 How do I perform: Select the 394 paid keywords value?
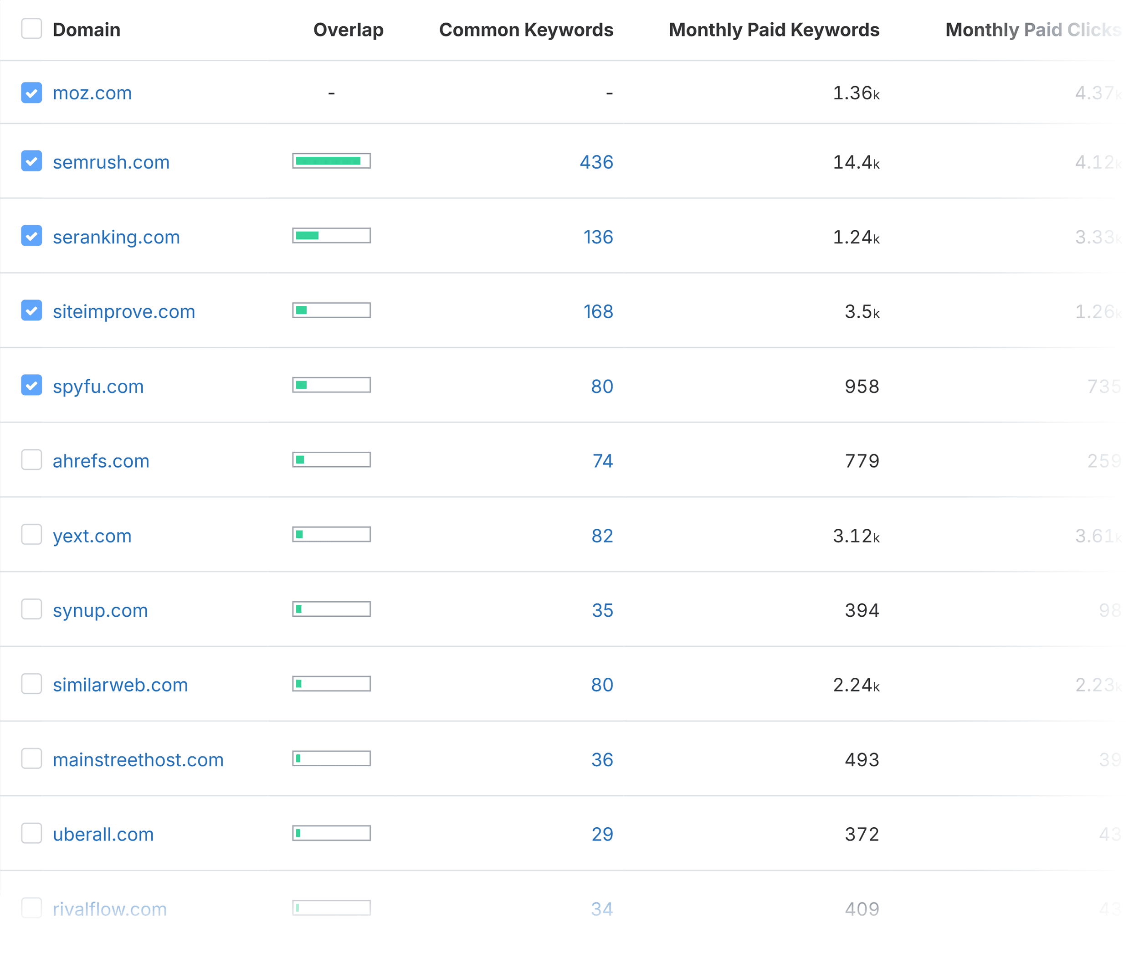point(862,610)
